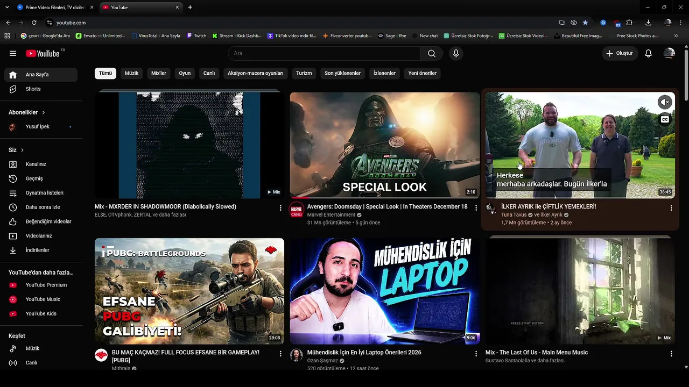Open Geçmiş watch history
The image size is (689, 387).
pyautogui.click(x=41, y=178)
